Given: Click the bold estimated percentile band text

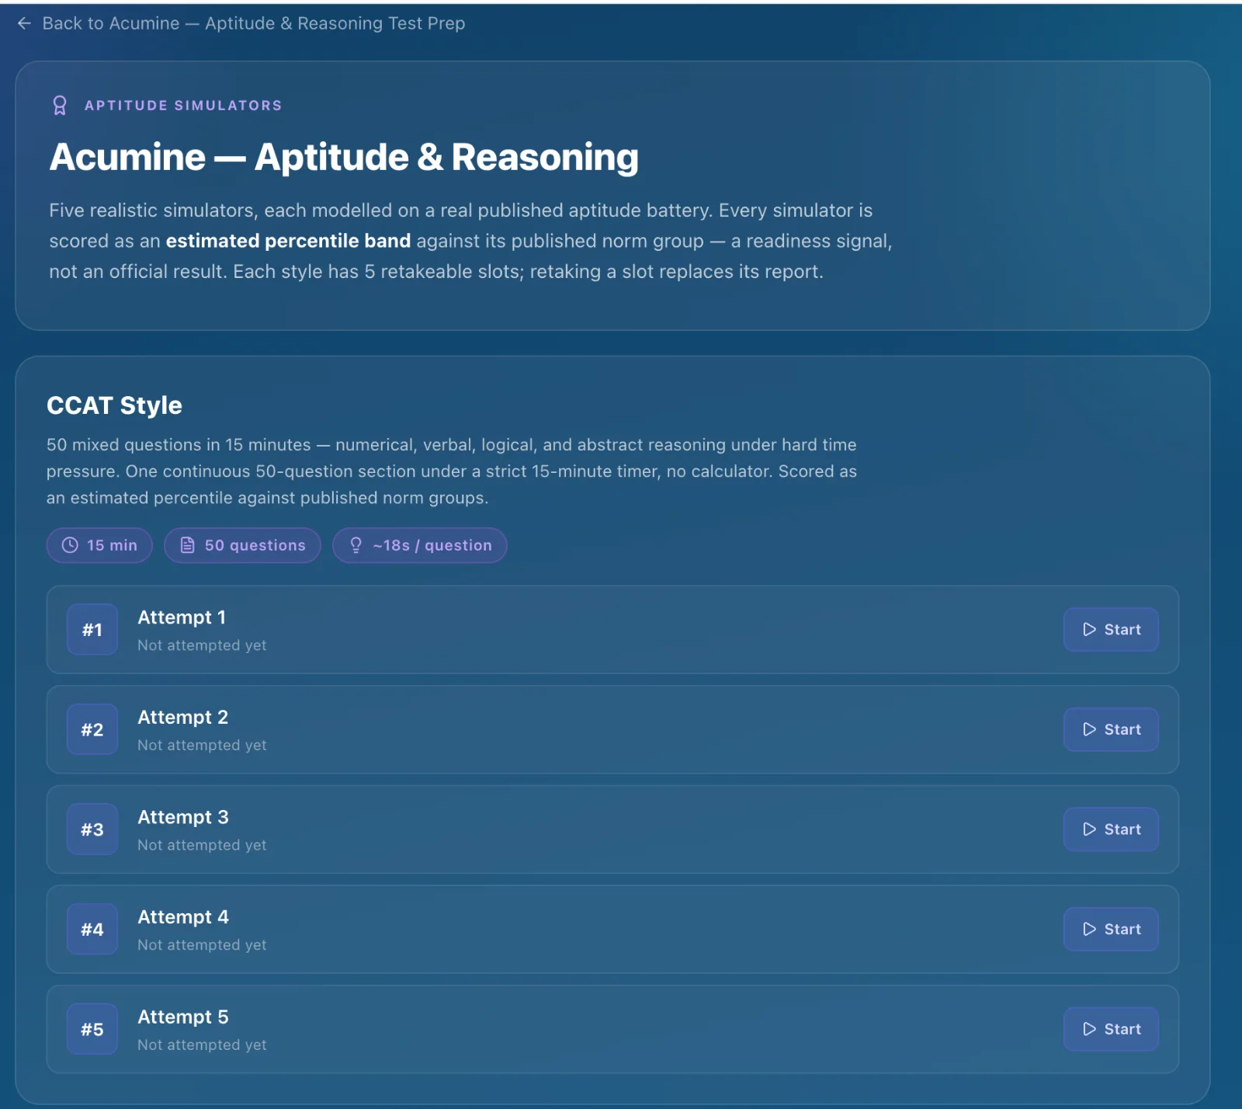Looking at the screenshot, I should point(288,241).
